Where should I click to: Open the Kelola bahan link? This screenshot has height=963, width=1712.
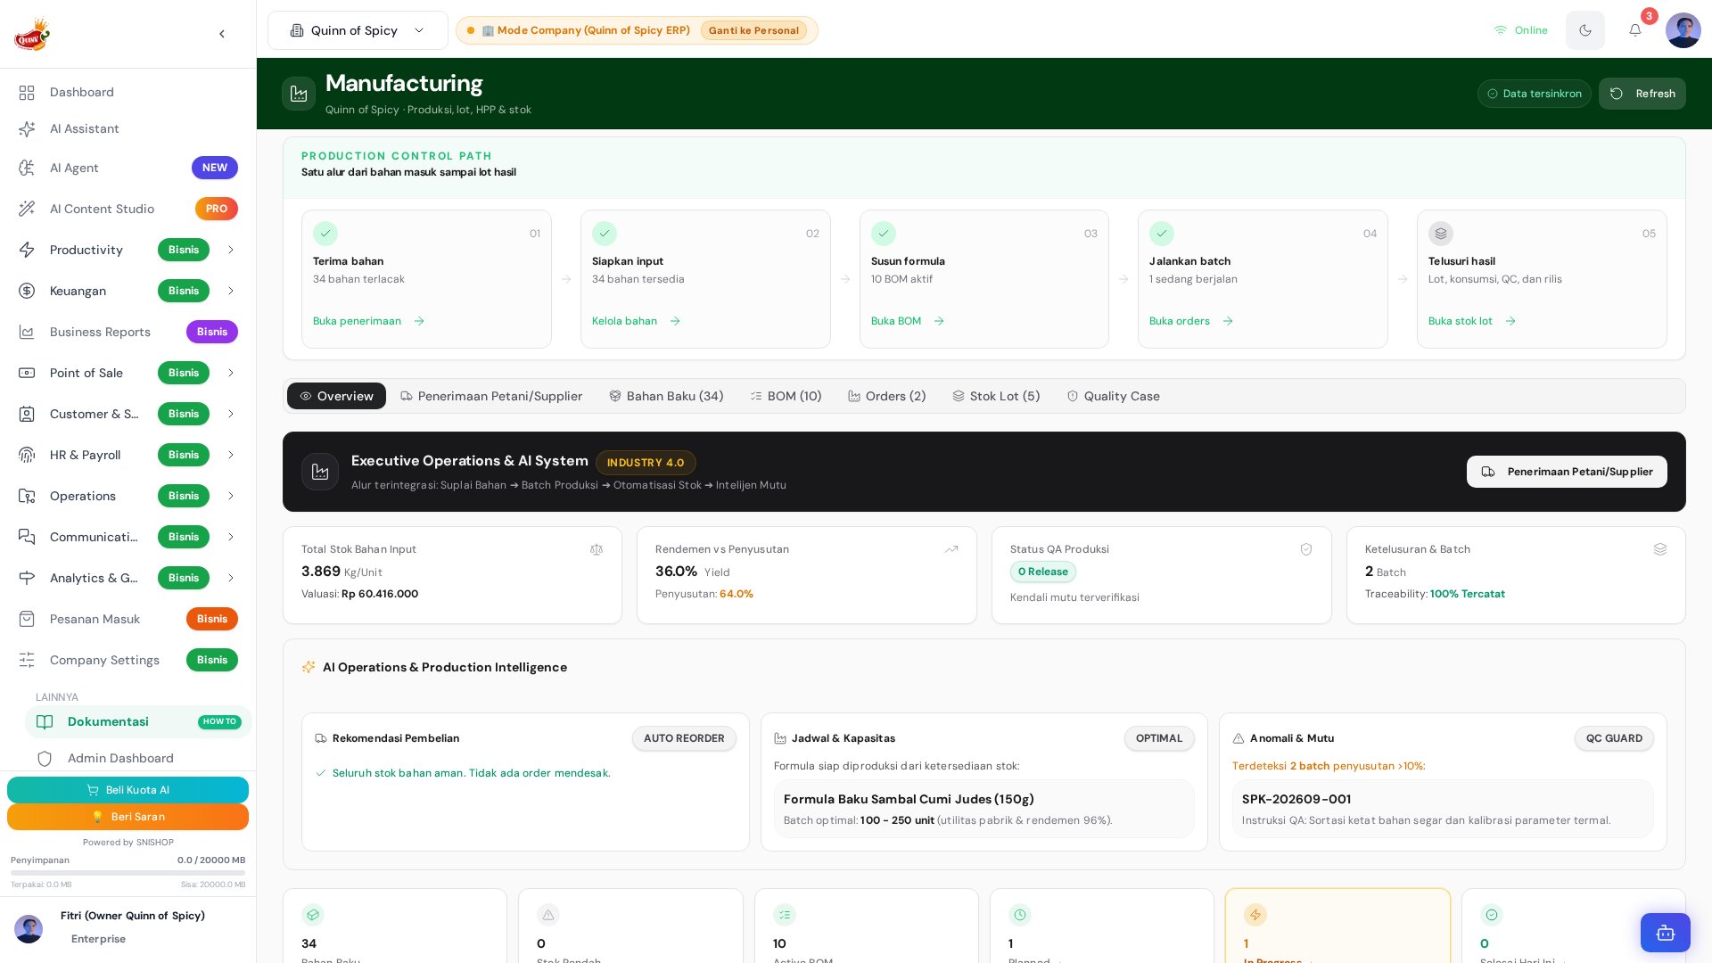[x=636, y=321]
